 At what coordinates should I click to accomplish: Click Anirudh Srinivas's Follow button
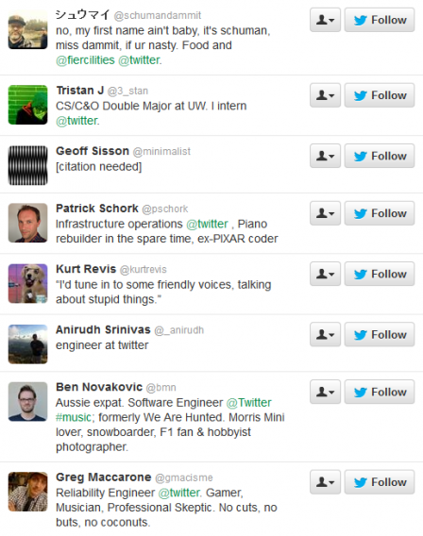pyautogui.click(x=380, y=335)
